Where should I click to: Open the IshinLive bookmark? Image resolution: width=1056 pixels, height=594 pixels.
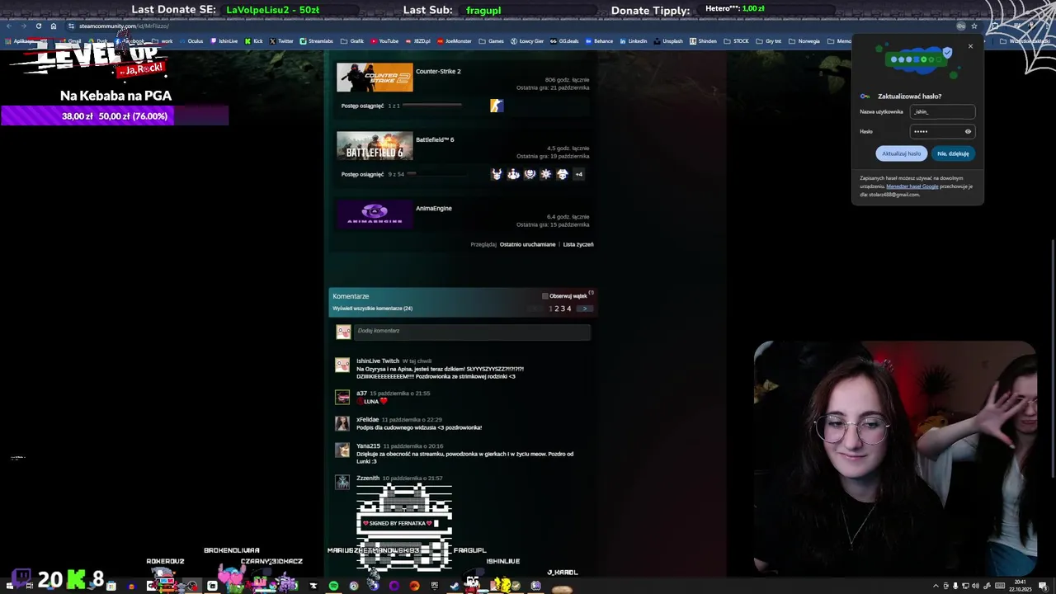point(224,41)
